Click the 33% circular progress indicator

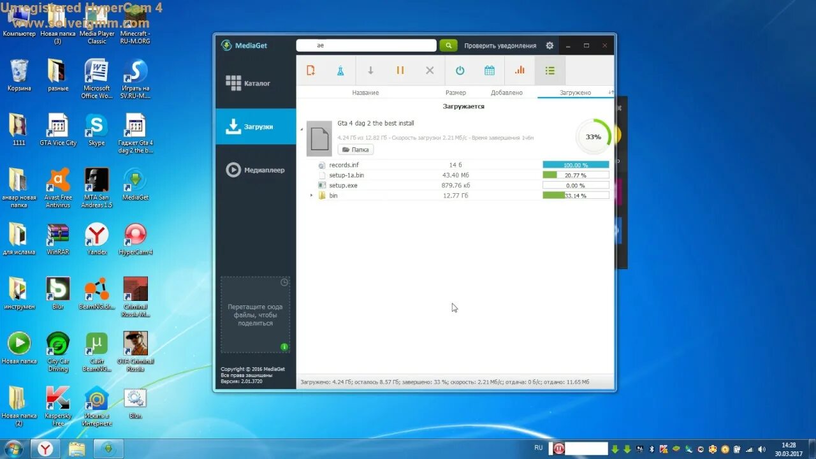tap(594, 136)
